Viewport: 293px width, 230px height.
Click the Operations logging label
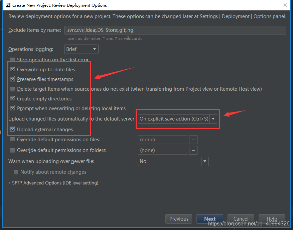[x=31, y=49]
